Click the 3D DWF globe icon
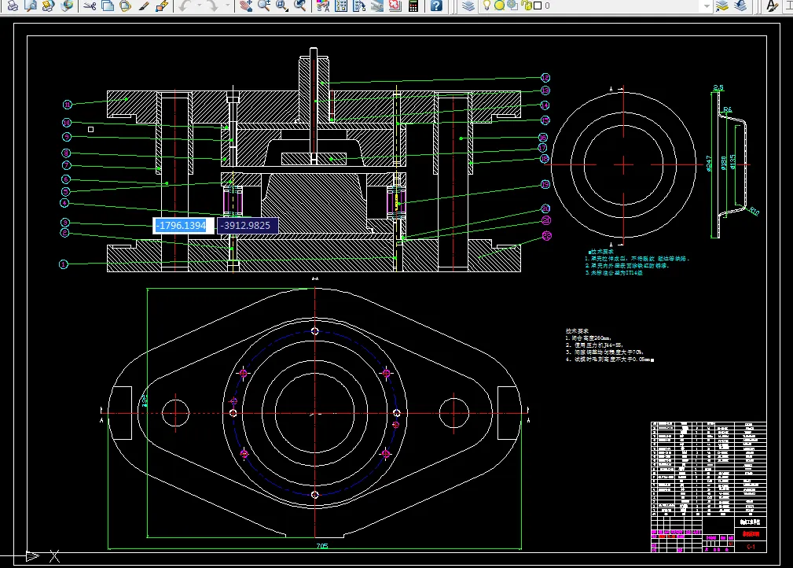793x568 pixels. (67, 6)
